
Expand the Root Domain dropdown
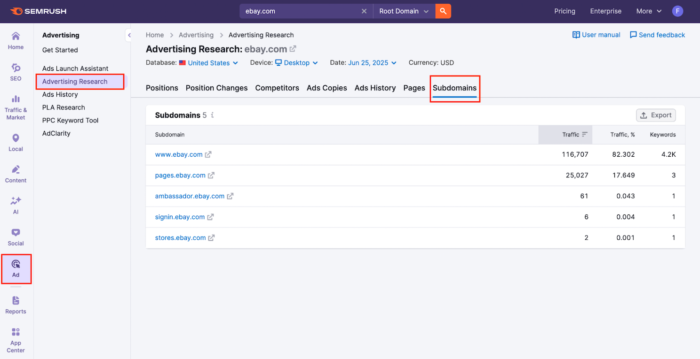tap(404, 11)
